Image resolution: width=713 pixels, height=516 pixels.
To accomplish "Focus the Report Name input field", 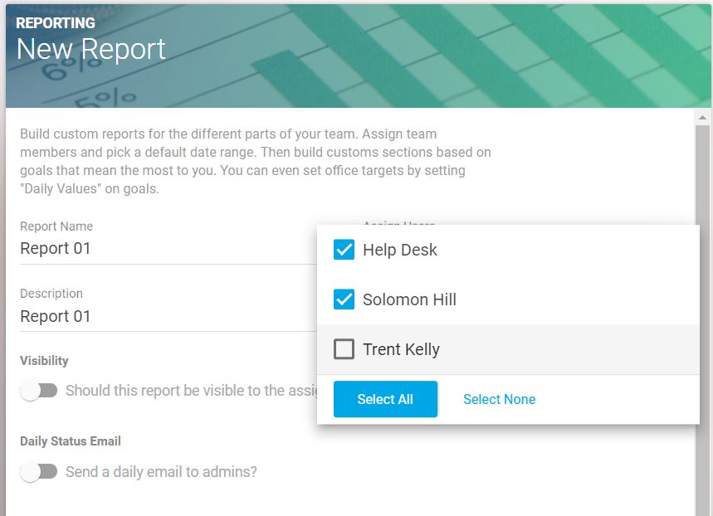I will point(168,249).
